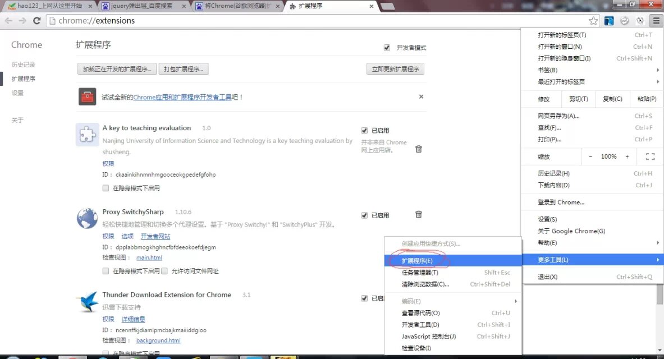The image size is (664, 359).
Task: Choose 扩展程序(E) in the submenu
Action: coord(453,260)
